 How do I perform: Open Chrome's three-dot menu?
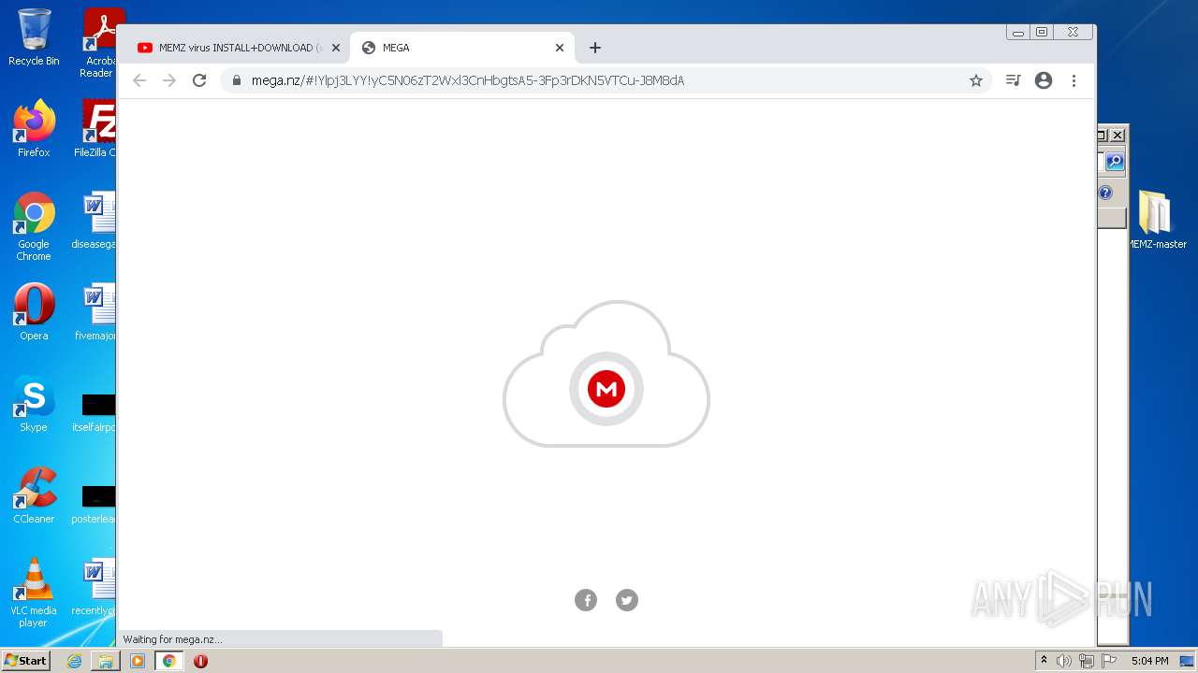point(1074,80)
